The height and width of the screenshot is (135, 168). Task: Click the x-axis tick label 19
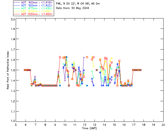[x=154, y=125]
